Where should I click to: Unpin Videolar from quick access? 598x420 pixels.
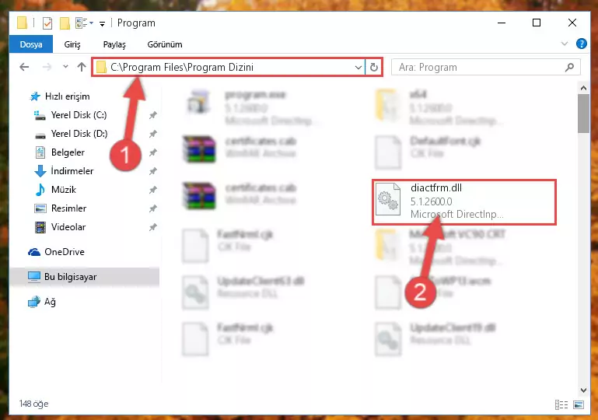153,227
